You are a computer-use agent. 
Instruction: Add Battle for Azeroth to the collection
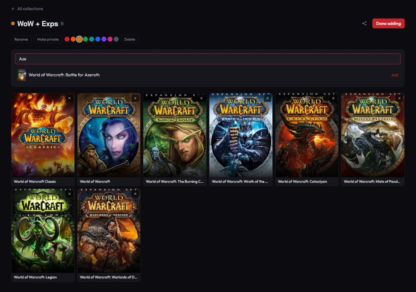pyautogui.click(x=394, y=75)
